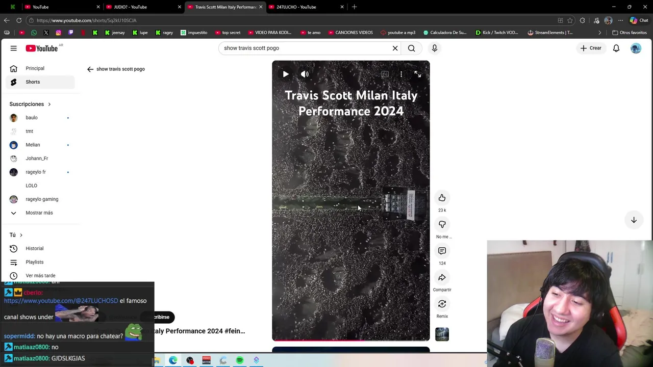The image size is (653, 367).
Task: Open the 'jeersay' bookmark
Action: 115,33
